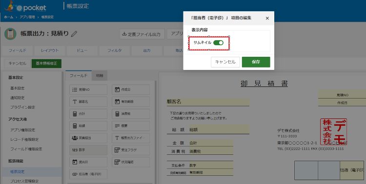Click the pencil icon beside 見積り title
The height and width of the screenshot is (184, 366).
click(x=74, y=34)
